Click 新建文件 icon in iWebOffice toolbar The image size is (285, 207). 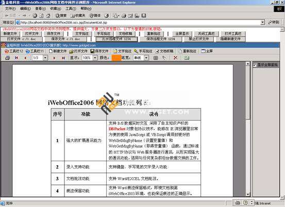coord(58,51)
